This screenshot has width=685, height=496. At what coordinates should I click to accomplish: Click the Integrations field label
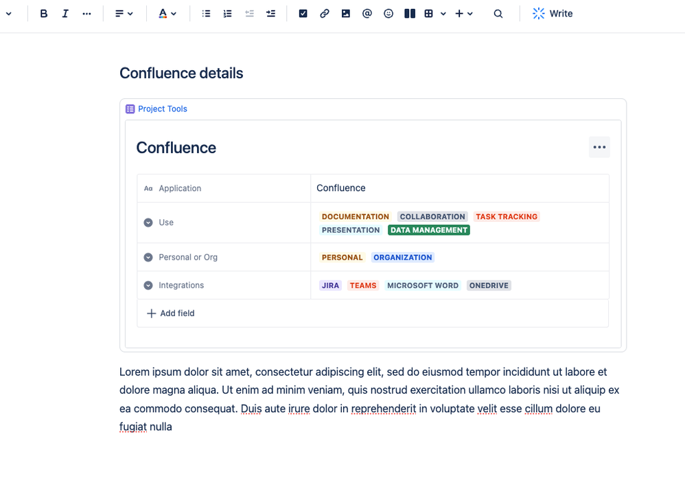tap(181, 285)
